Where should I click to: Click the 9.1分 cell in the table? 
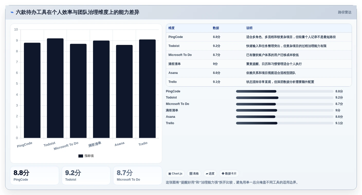coord(216,82)
